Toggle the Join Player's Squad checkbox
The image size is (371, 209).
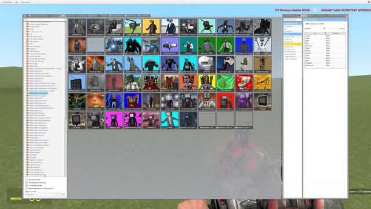tap(27, 188)
